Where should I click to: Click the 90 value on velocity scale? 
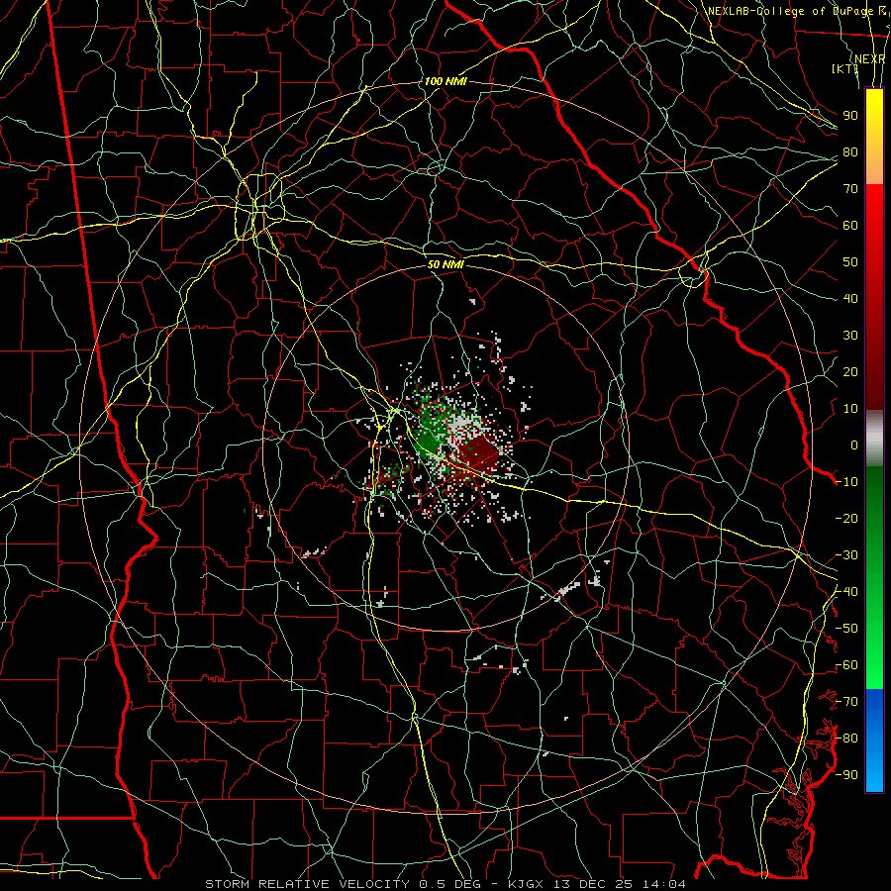(x=850, y=116)
